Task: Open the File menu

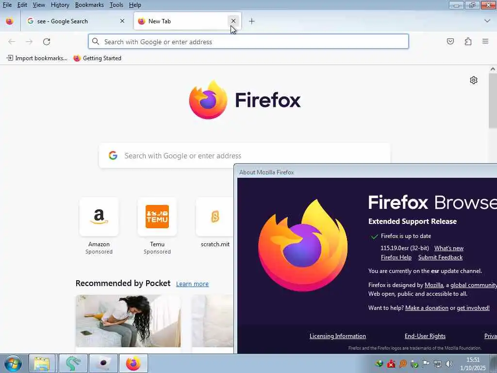Action: (x=7, y=5)
